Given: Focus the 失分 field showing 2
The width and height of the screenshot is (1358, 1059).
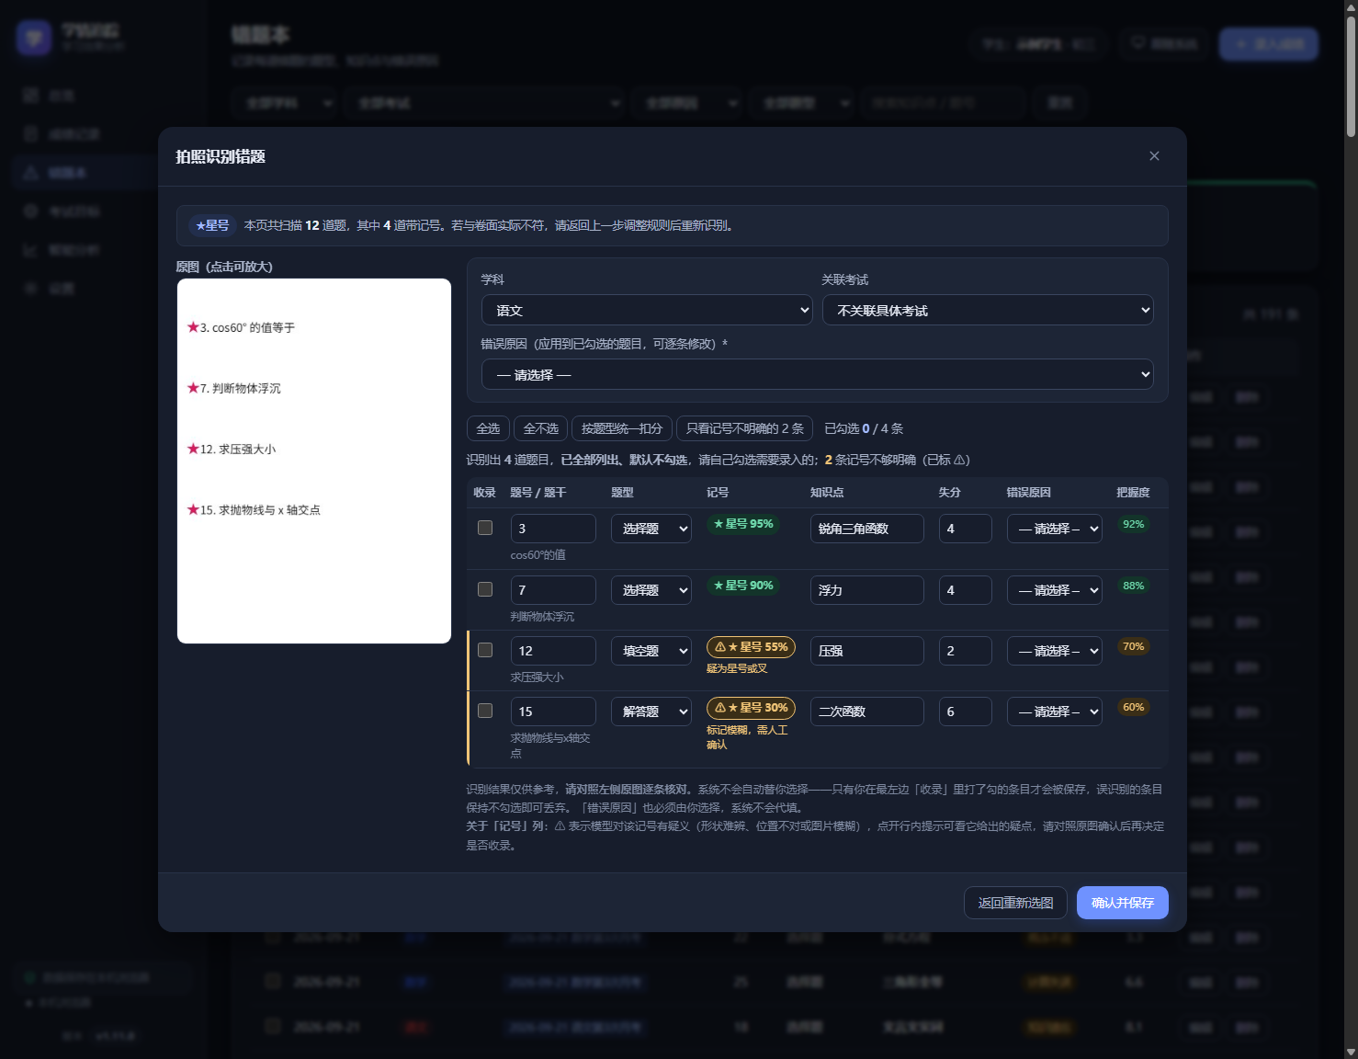Looking at the screenshot, I should (966, 651).
